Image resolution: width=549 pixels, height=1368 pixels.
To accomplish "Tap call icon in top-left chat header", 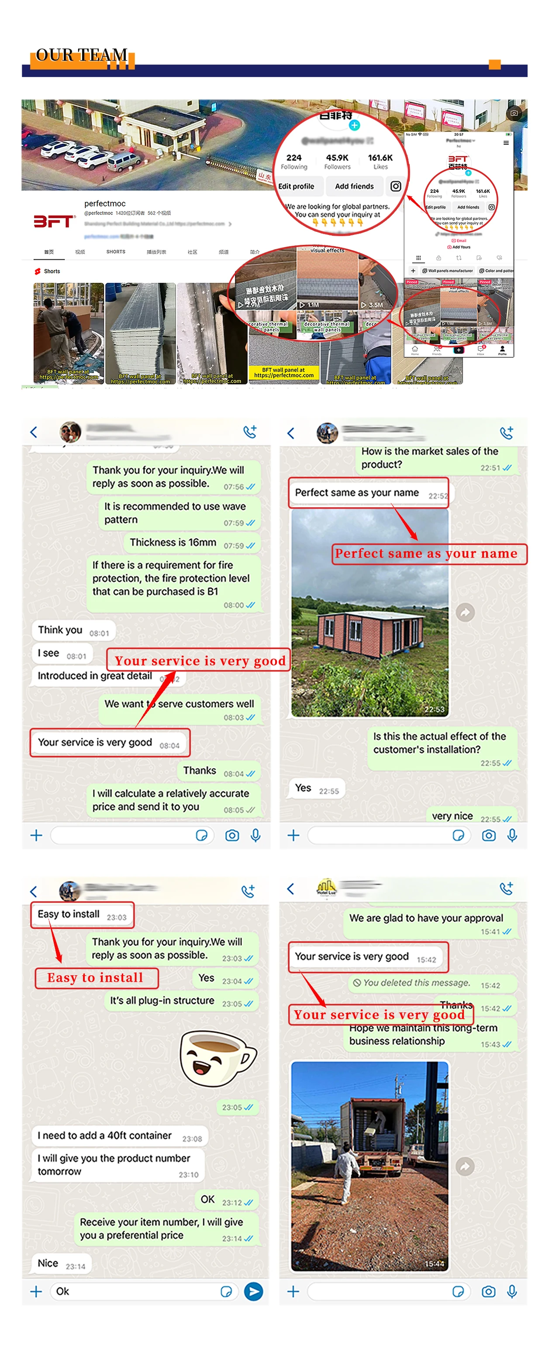I will tap(250, 432).
